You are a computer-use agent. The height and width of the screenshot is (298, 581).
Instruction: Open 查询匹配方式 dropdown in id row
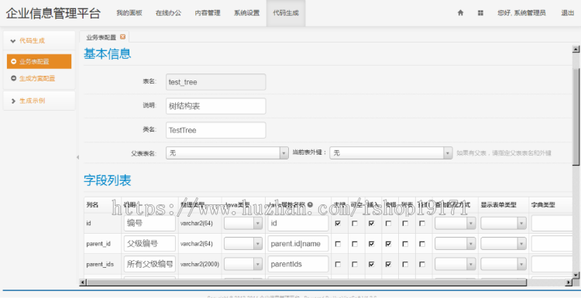[456, 224]
